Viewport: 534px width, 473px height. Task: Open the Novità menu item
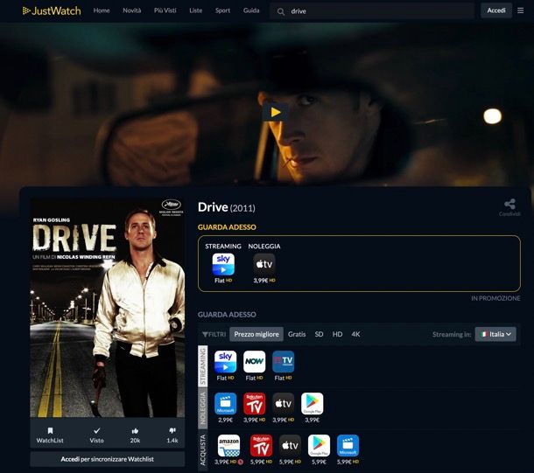click(x=132, y=10)
